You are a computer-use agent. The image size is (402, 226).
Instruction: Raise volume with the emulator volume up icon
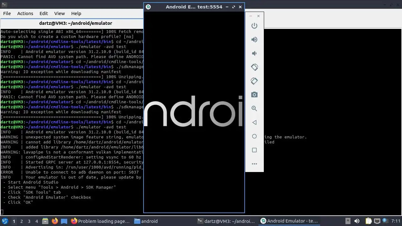254,40
